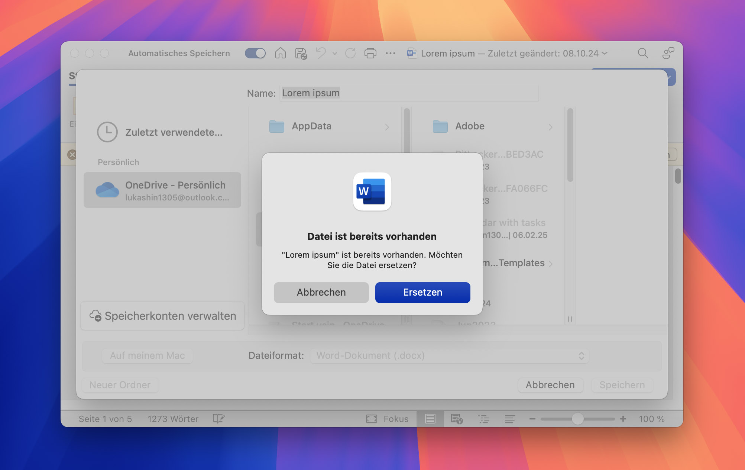Undo the last action arrow icon
Image resolution: width=745 pixels, height=470 pixels.
click(321, 53)
